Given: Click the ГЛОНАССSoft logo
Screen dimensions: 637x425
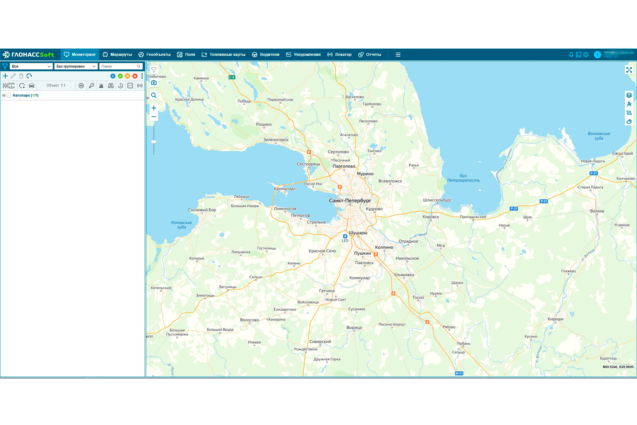Looking at the screenshot, I should coord(28,55).
